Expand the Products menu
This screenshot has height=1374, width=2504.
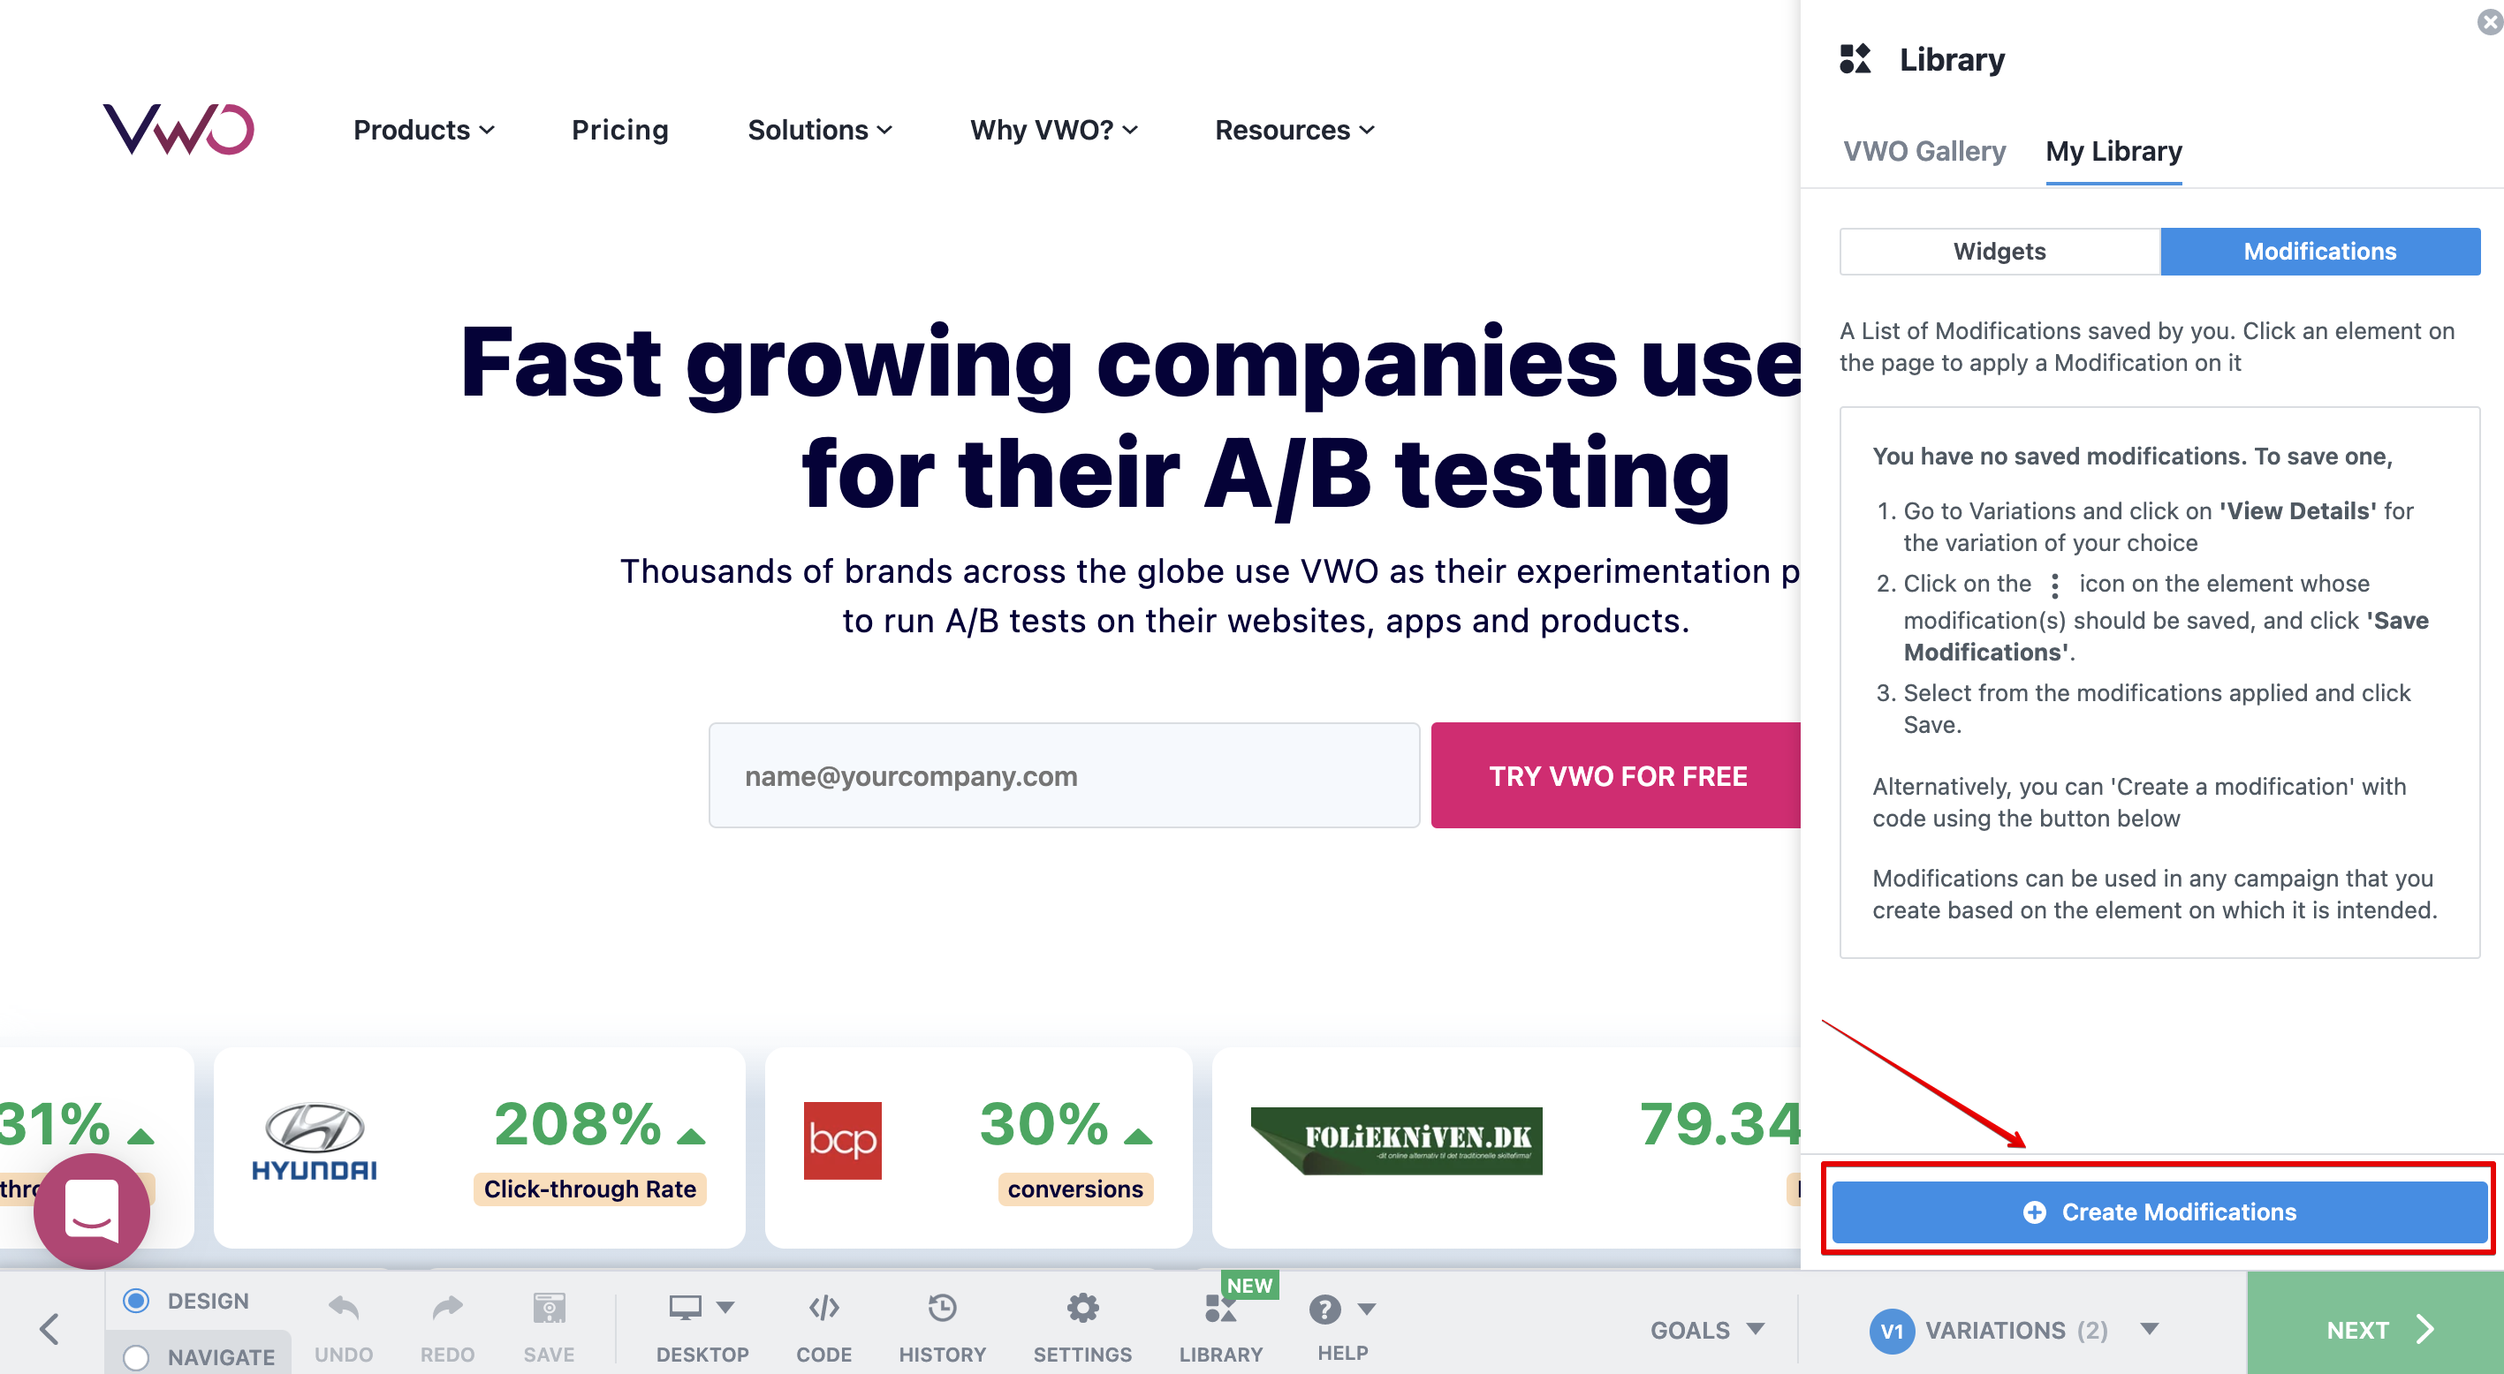point(424,129)
